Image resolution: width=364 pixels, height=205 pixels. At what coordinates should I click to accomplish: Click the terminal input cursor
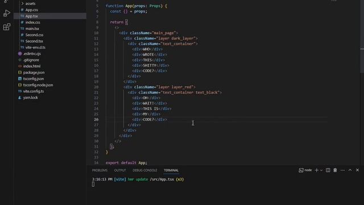93,184
